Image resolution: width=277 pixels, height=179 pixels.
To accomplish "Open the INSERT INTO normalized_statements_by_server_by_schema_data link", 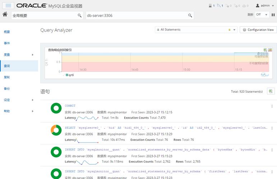I will pyautogui.click(x=166, y=150).
